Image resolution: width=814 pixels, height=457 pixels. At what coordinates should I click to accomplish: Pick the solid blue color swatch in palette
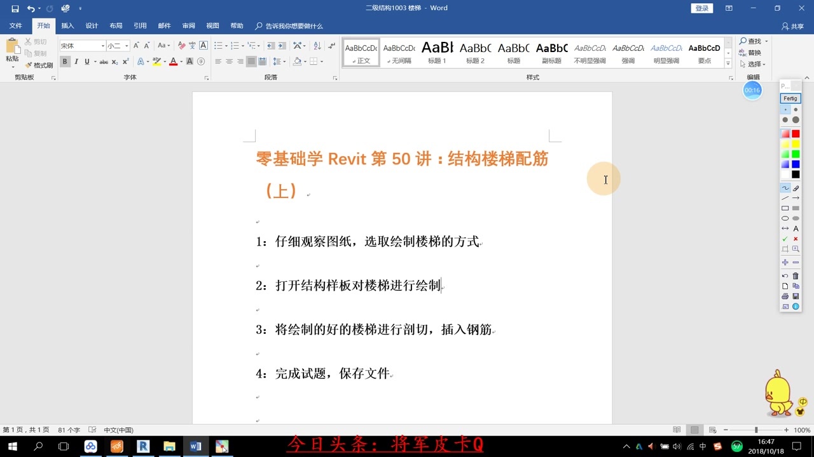[796, 164]
